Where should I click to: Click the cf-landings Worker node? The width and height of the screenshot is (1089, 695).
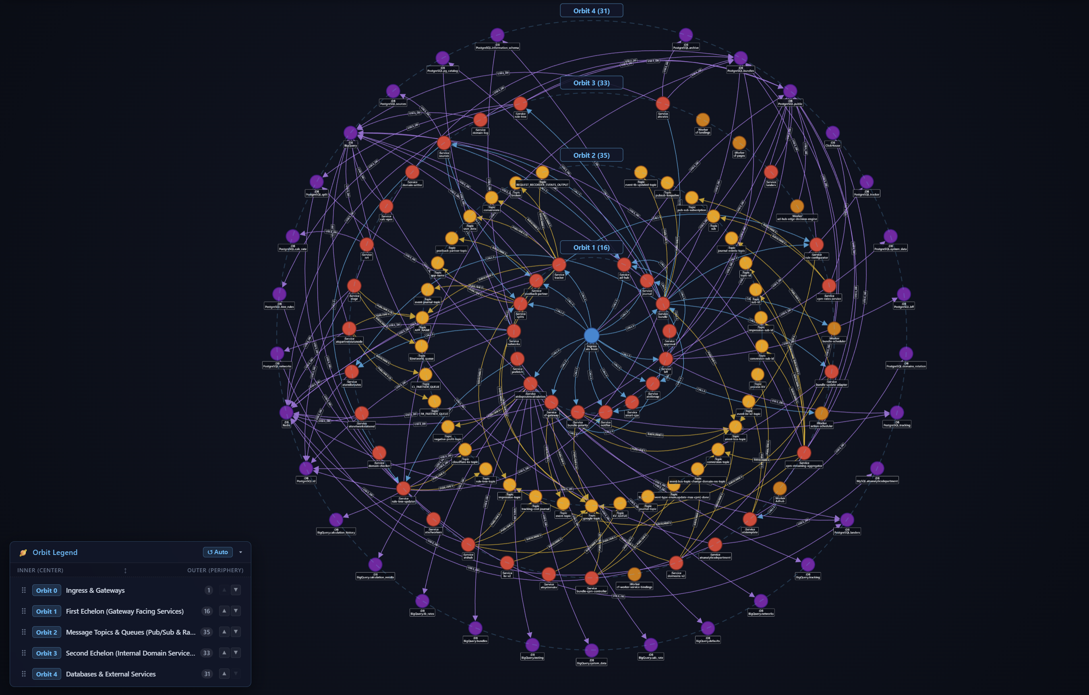click(703, 120)
